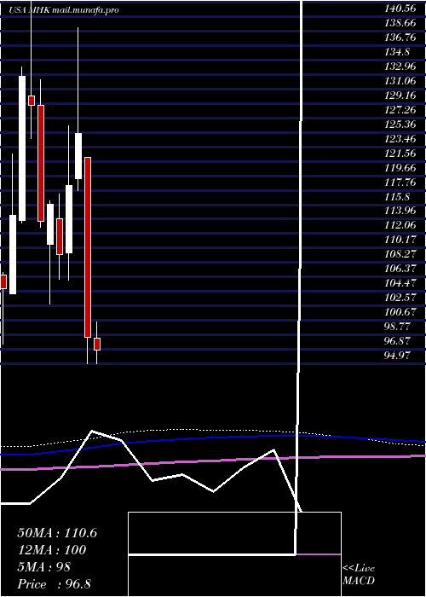
Task: Select the 136.76 price axis label
Action: coord(400,38)
